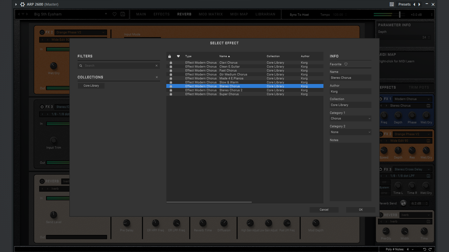The width and height of the screenshot is (449, 252).
Task: Sort by Type column header
Action: [188, 56]
